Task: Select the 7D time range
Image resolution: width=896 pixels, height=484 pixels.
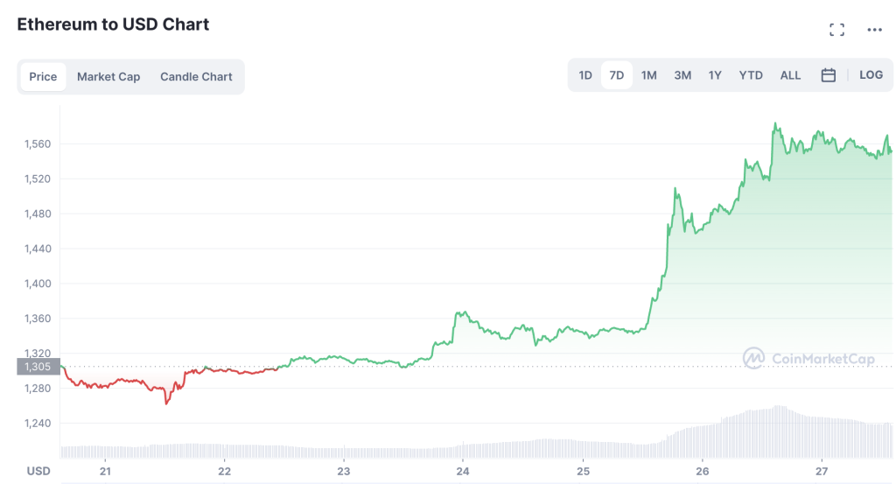Action: (x=617, y=75)
